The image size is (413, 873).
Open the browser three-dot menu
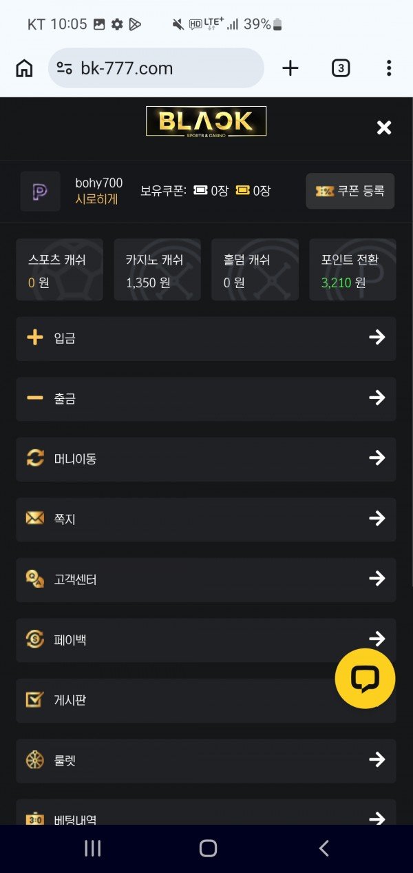pos(389,68)
